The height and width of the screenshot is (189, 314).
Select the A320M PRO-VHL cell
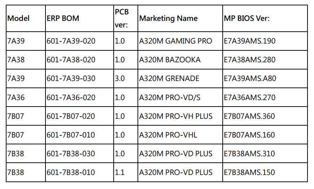(168, 135)
